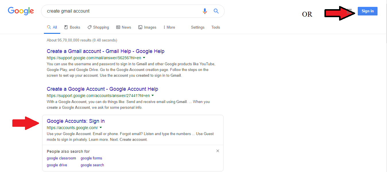
Task: Open the Google Accounts: Sign in result
Action: click(76, 121)
